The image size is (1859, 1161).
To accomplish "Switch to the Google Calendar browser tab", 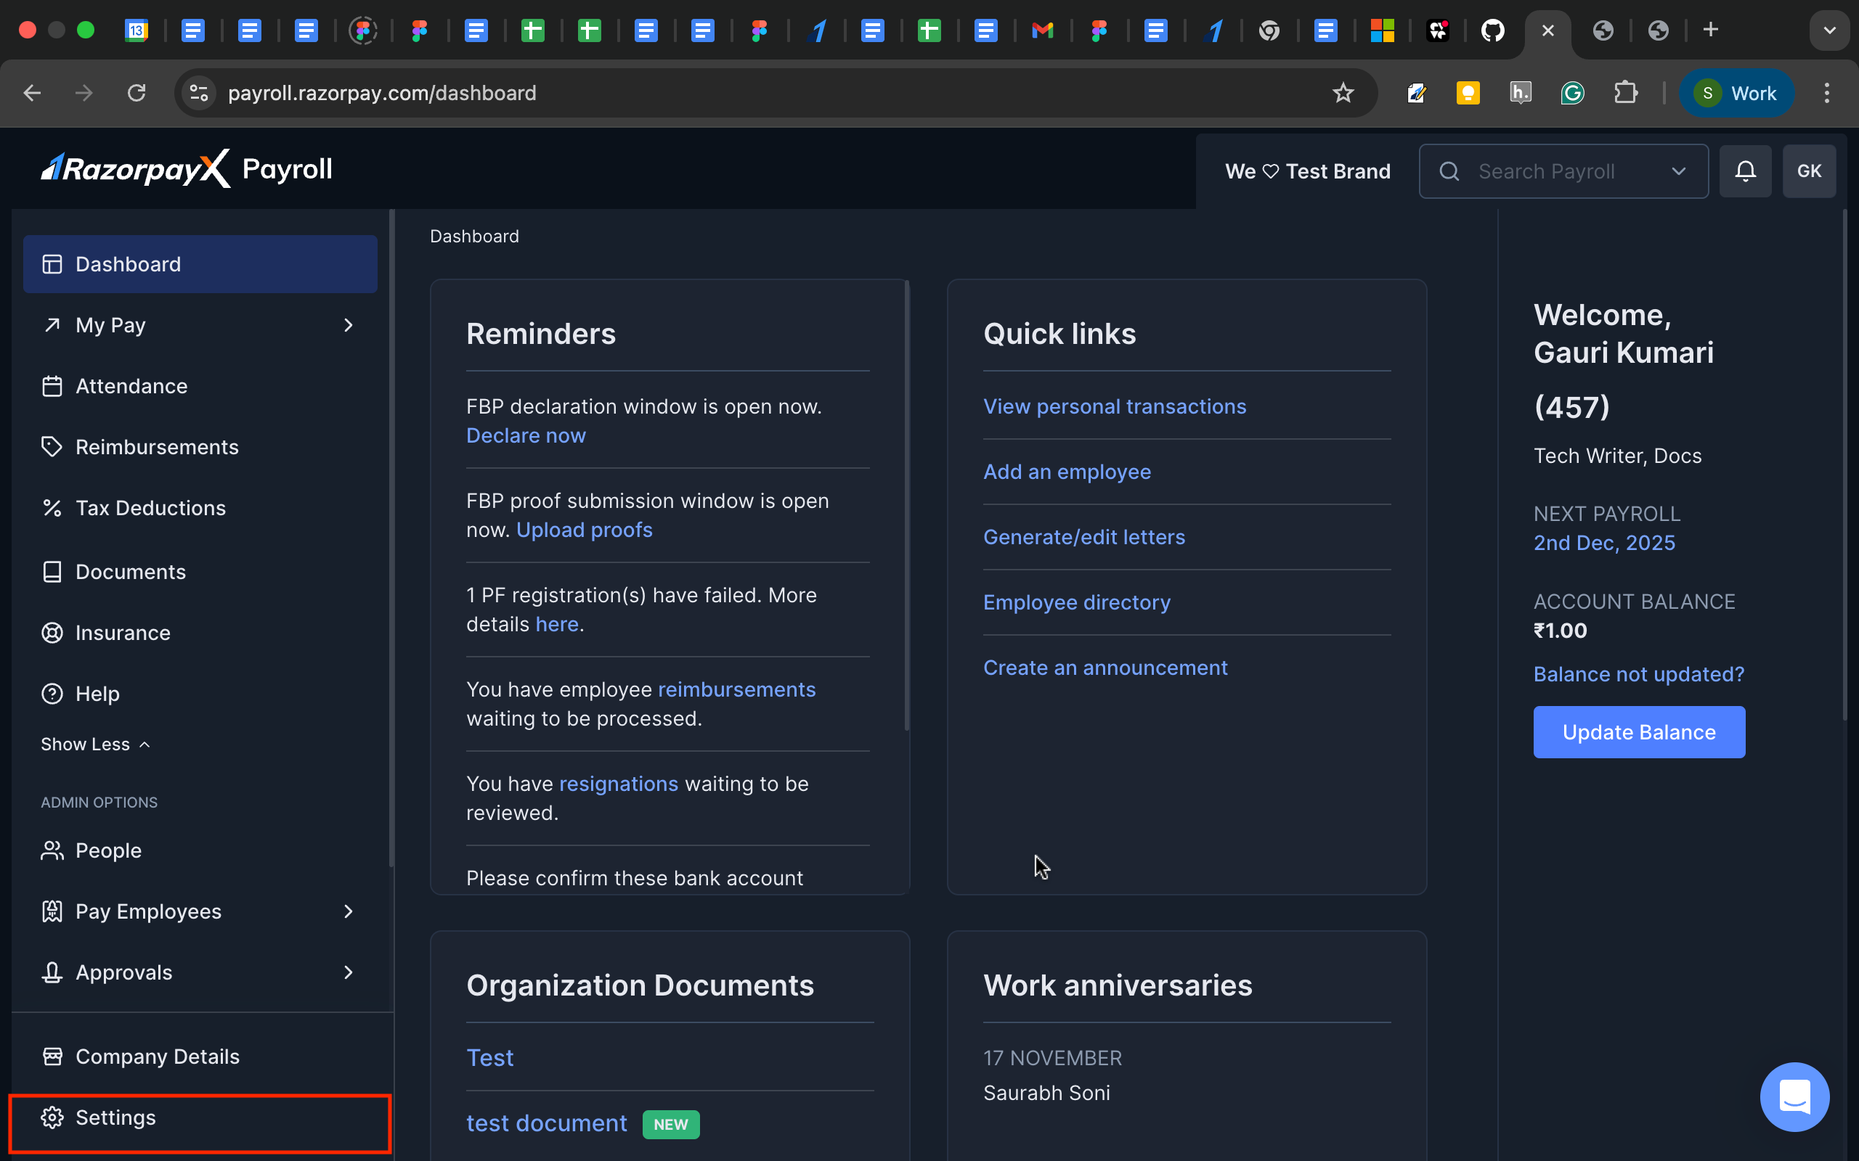I will pyautogui.click(x=137, y=30).
